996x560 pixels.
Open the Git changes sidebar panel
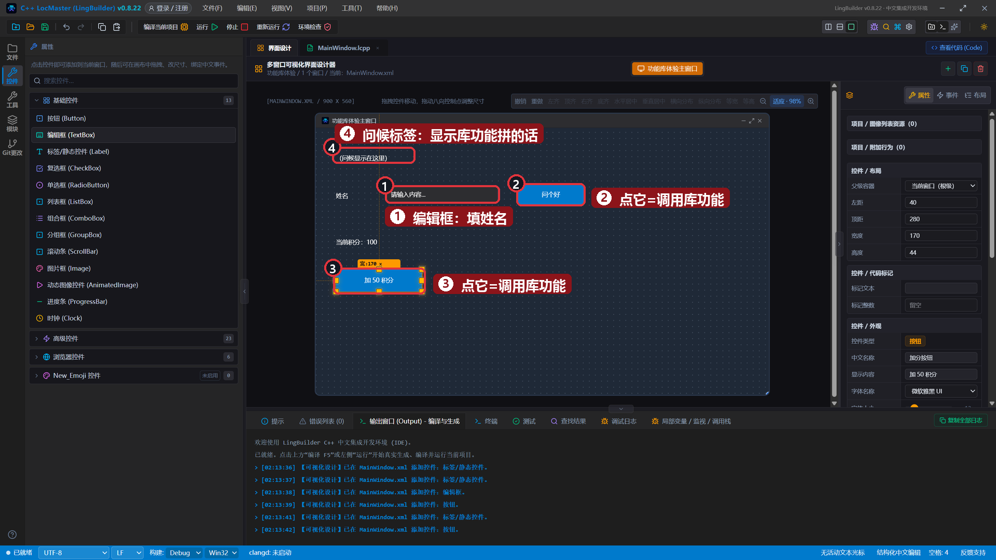click(x=12, y=147)
